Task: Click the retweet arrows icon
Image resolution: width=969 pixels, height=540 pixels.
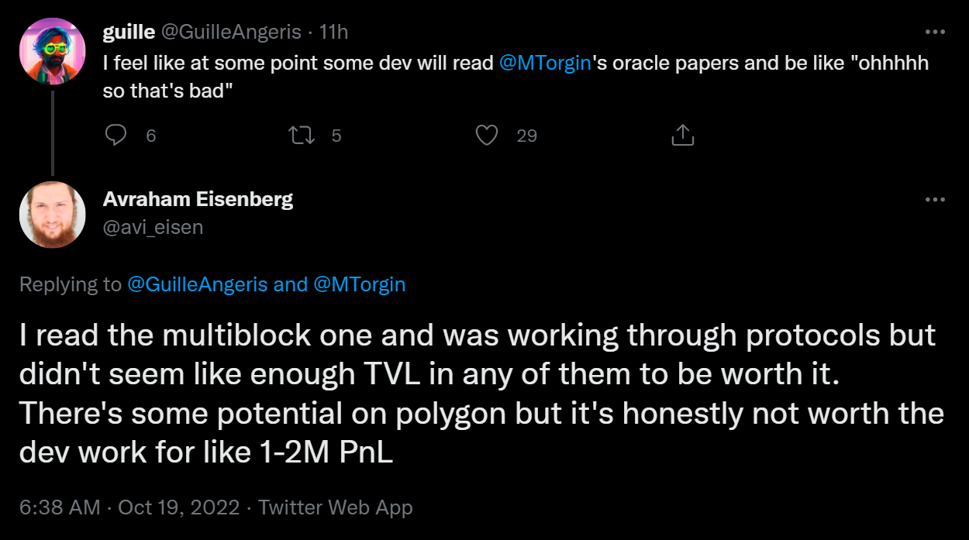Action: (x=301, y=136)
